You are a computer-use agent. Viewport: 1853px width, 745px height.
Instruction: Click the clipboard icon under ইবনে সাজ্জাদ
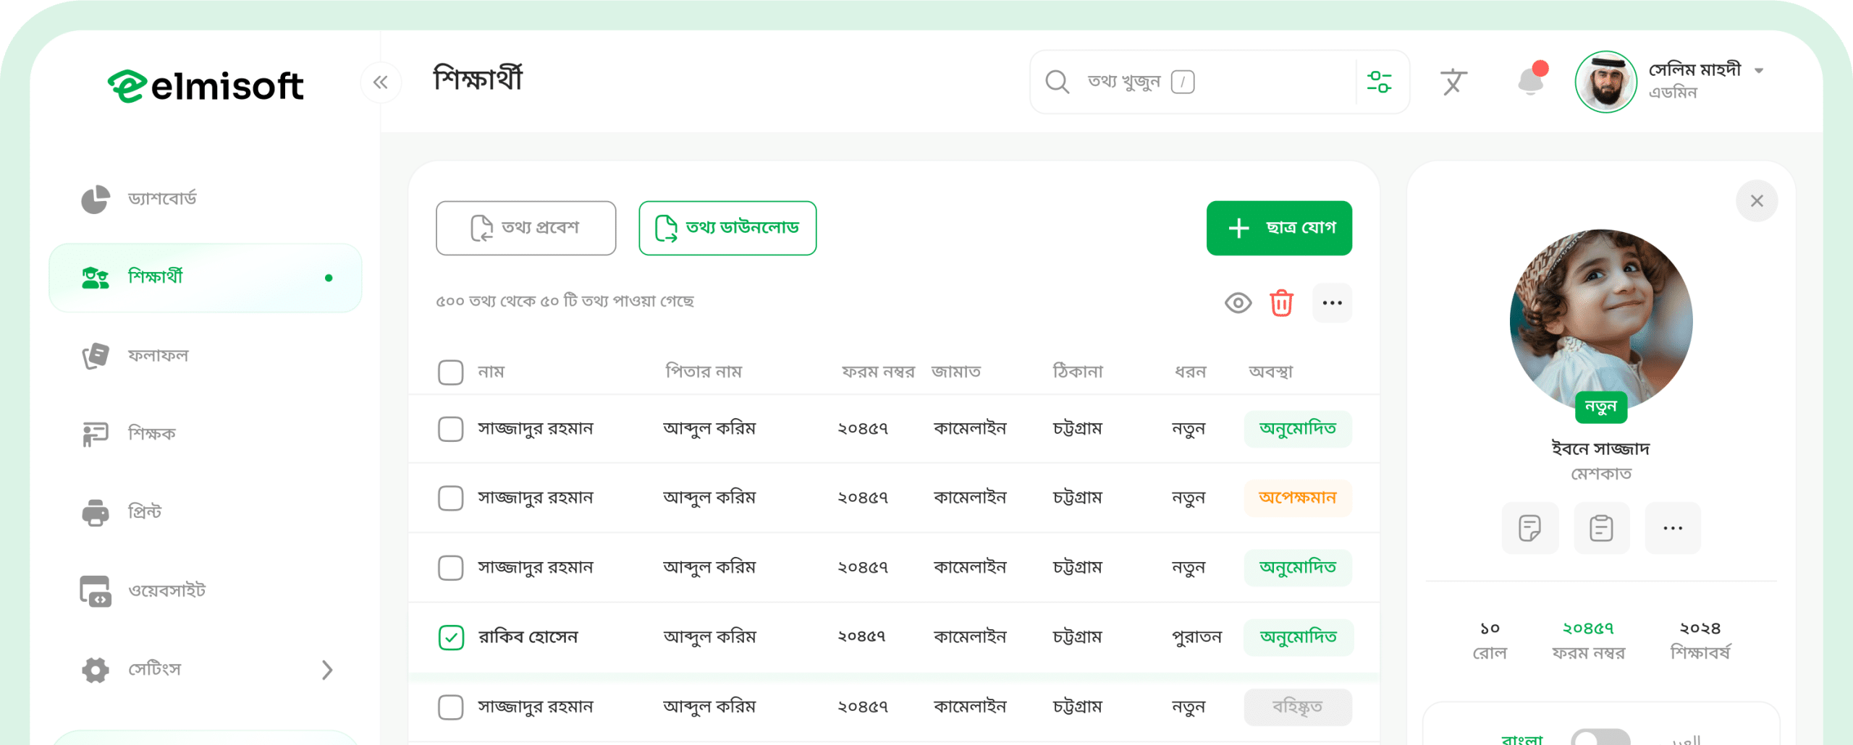pyautogui.click(x=1601, y=529)
